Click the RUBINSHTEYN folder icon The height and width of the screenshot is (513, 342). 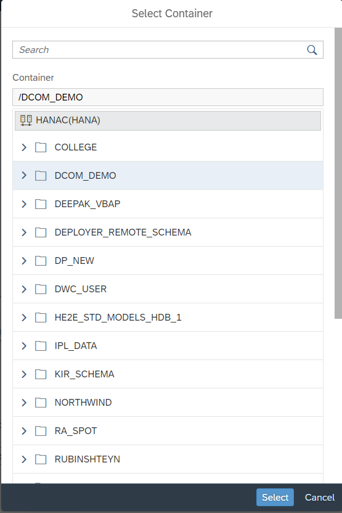tap(41, 459)
